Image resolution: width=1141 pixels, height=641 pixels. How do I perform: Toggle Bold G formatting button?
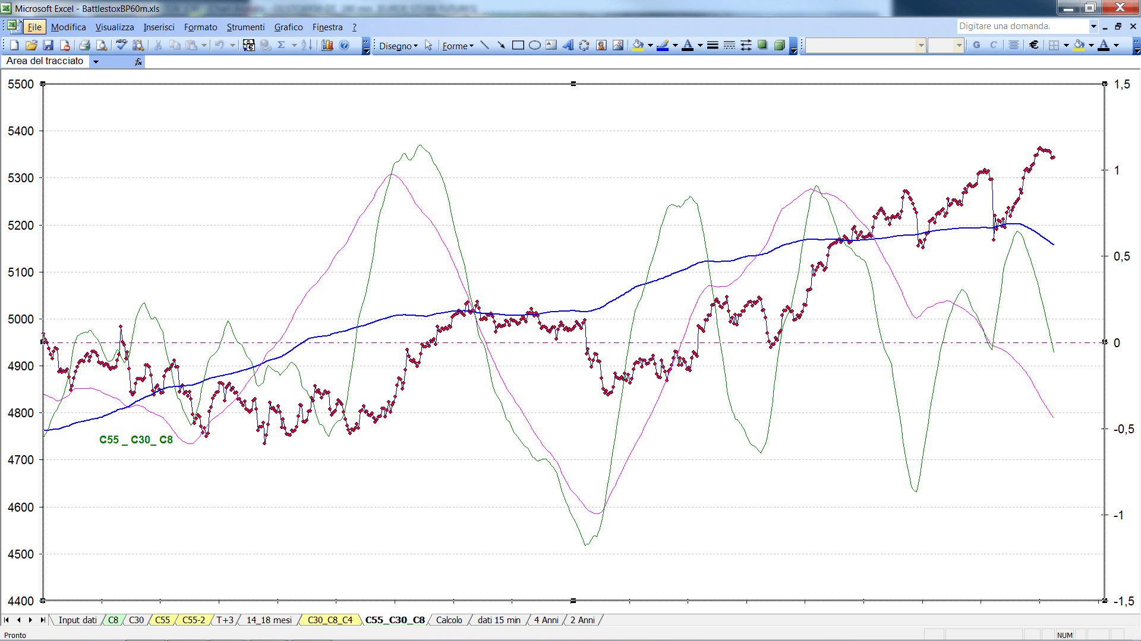click(976, 45)
